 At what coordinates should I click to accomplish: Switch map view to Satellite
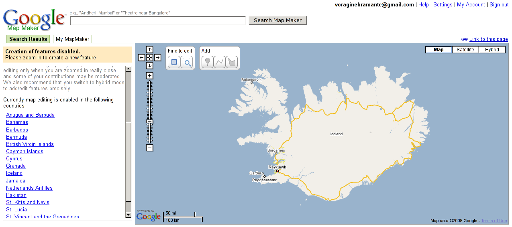click(465, 50)
